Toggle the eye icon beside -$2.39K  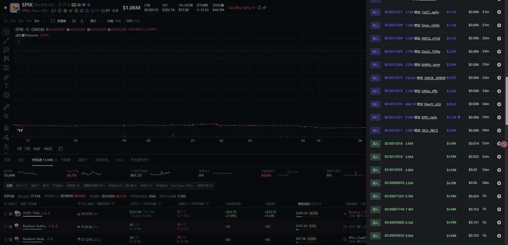coord(254,8)
